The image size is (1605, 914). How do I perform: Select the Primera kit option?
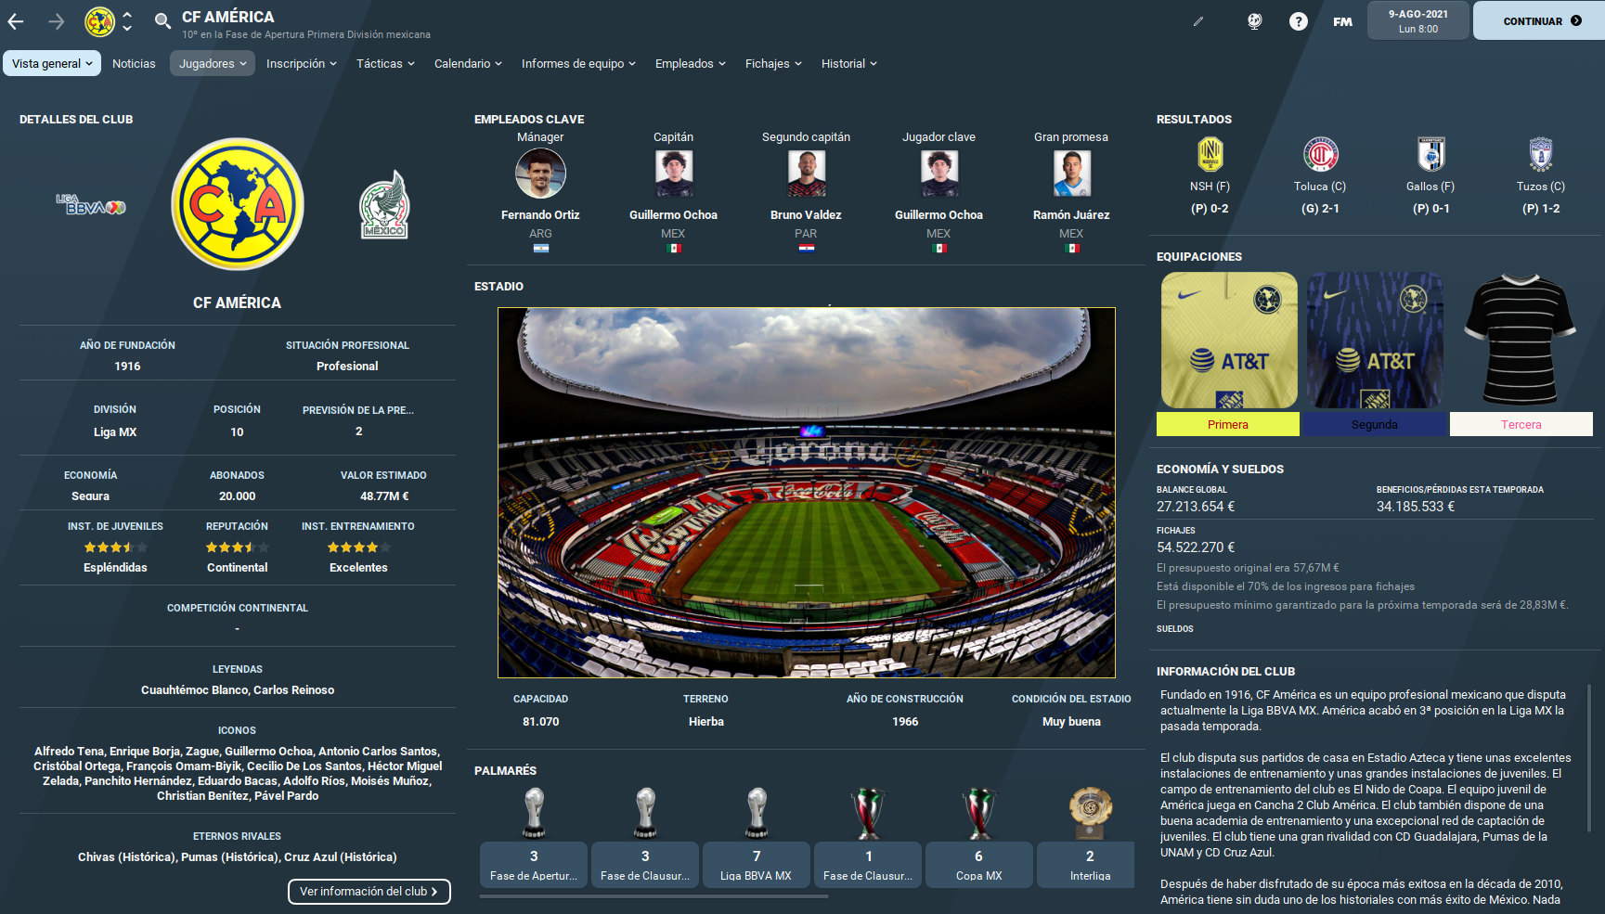pyautogui.click(x=1227, y=424)
